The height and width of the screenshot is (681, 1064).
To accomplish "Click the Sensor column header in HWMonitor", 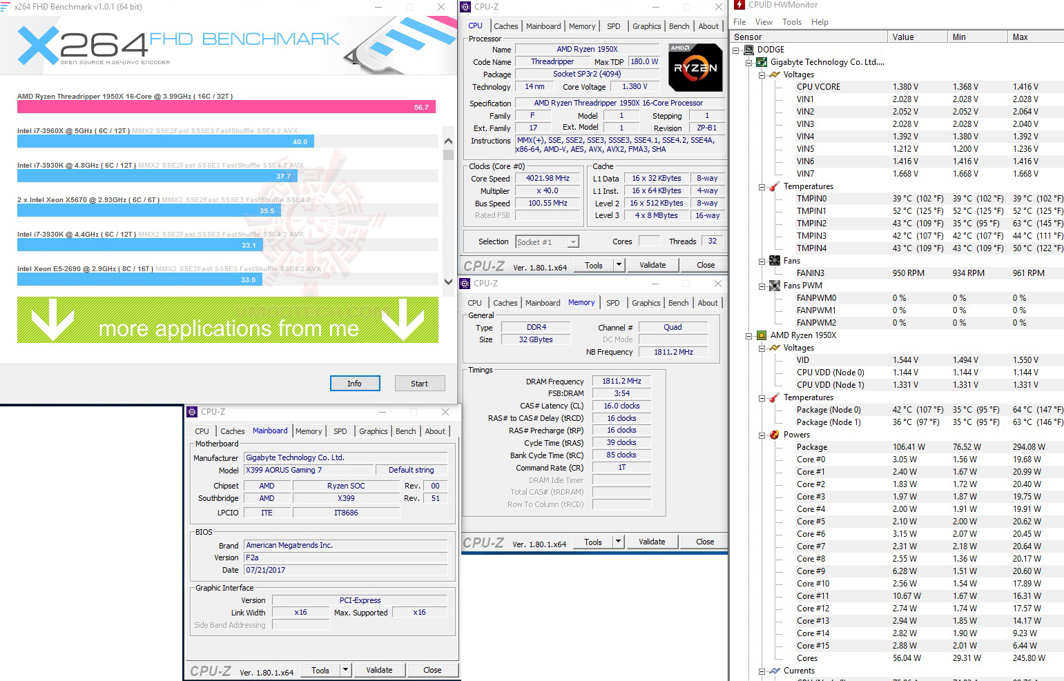I will [x=809, y=37].
